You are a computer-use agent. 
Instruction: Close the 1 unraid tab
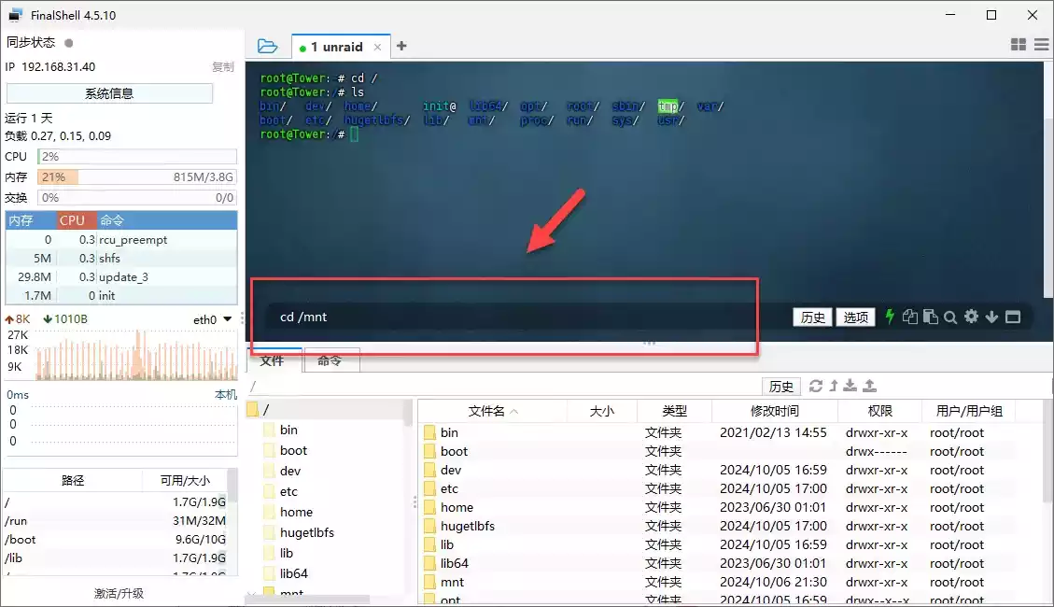[378, 47]
